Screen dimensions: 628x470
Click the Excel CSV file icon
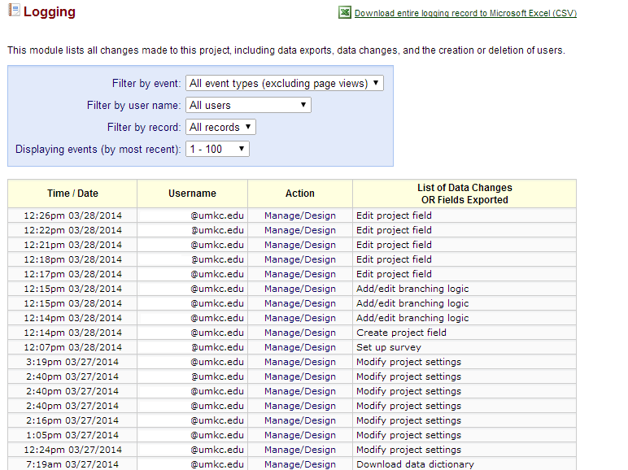[345, 13]
